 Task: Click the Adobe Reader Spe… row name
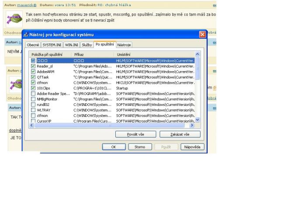coord(53,94)
